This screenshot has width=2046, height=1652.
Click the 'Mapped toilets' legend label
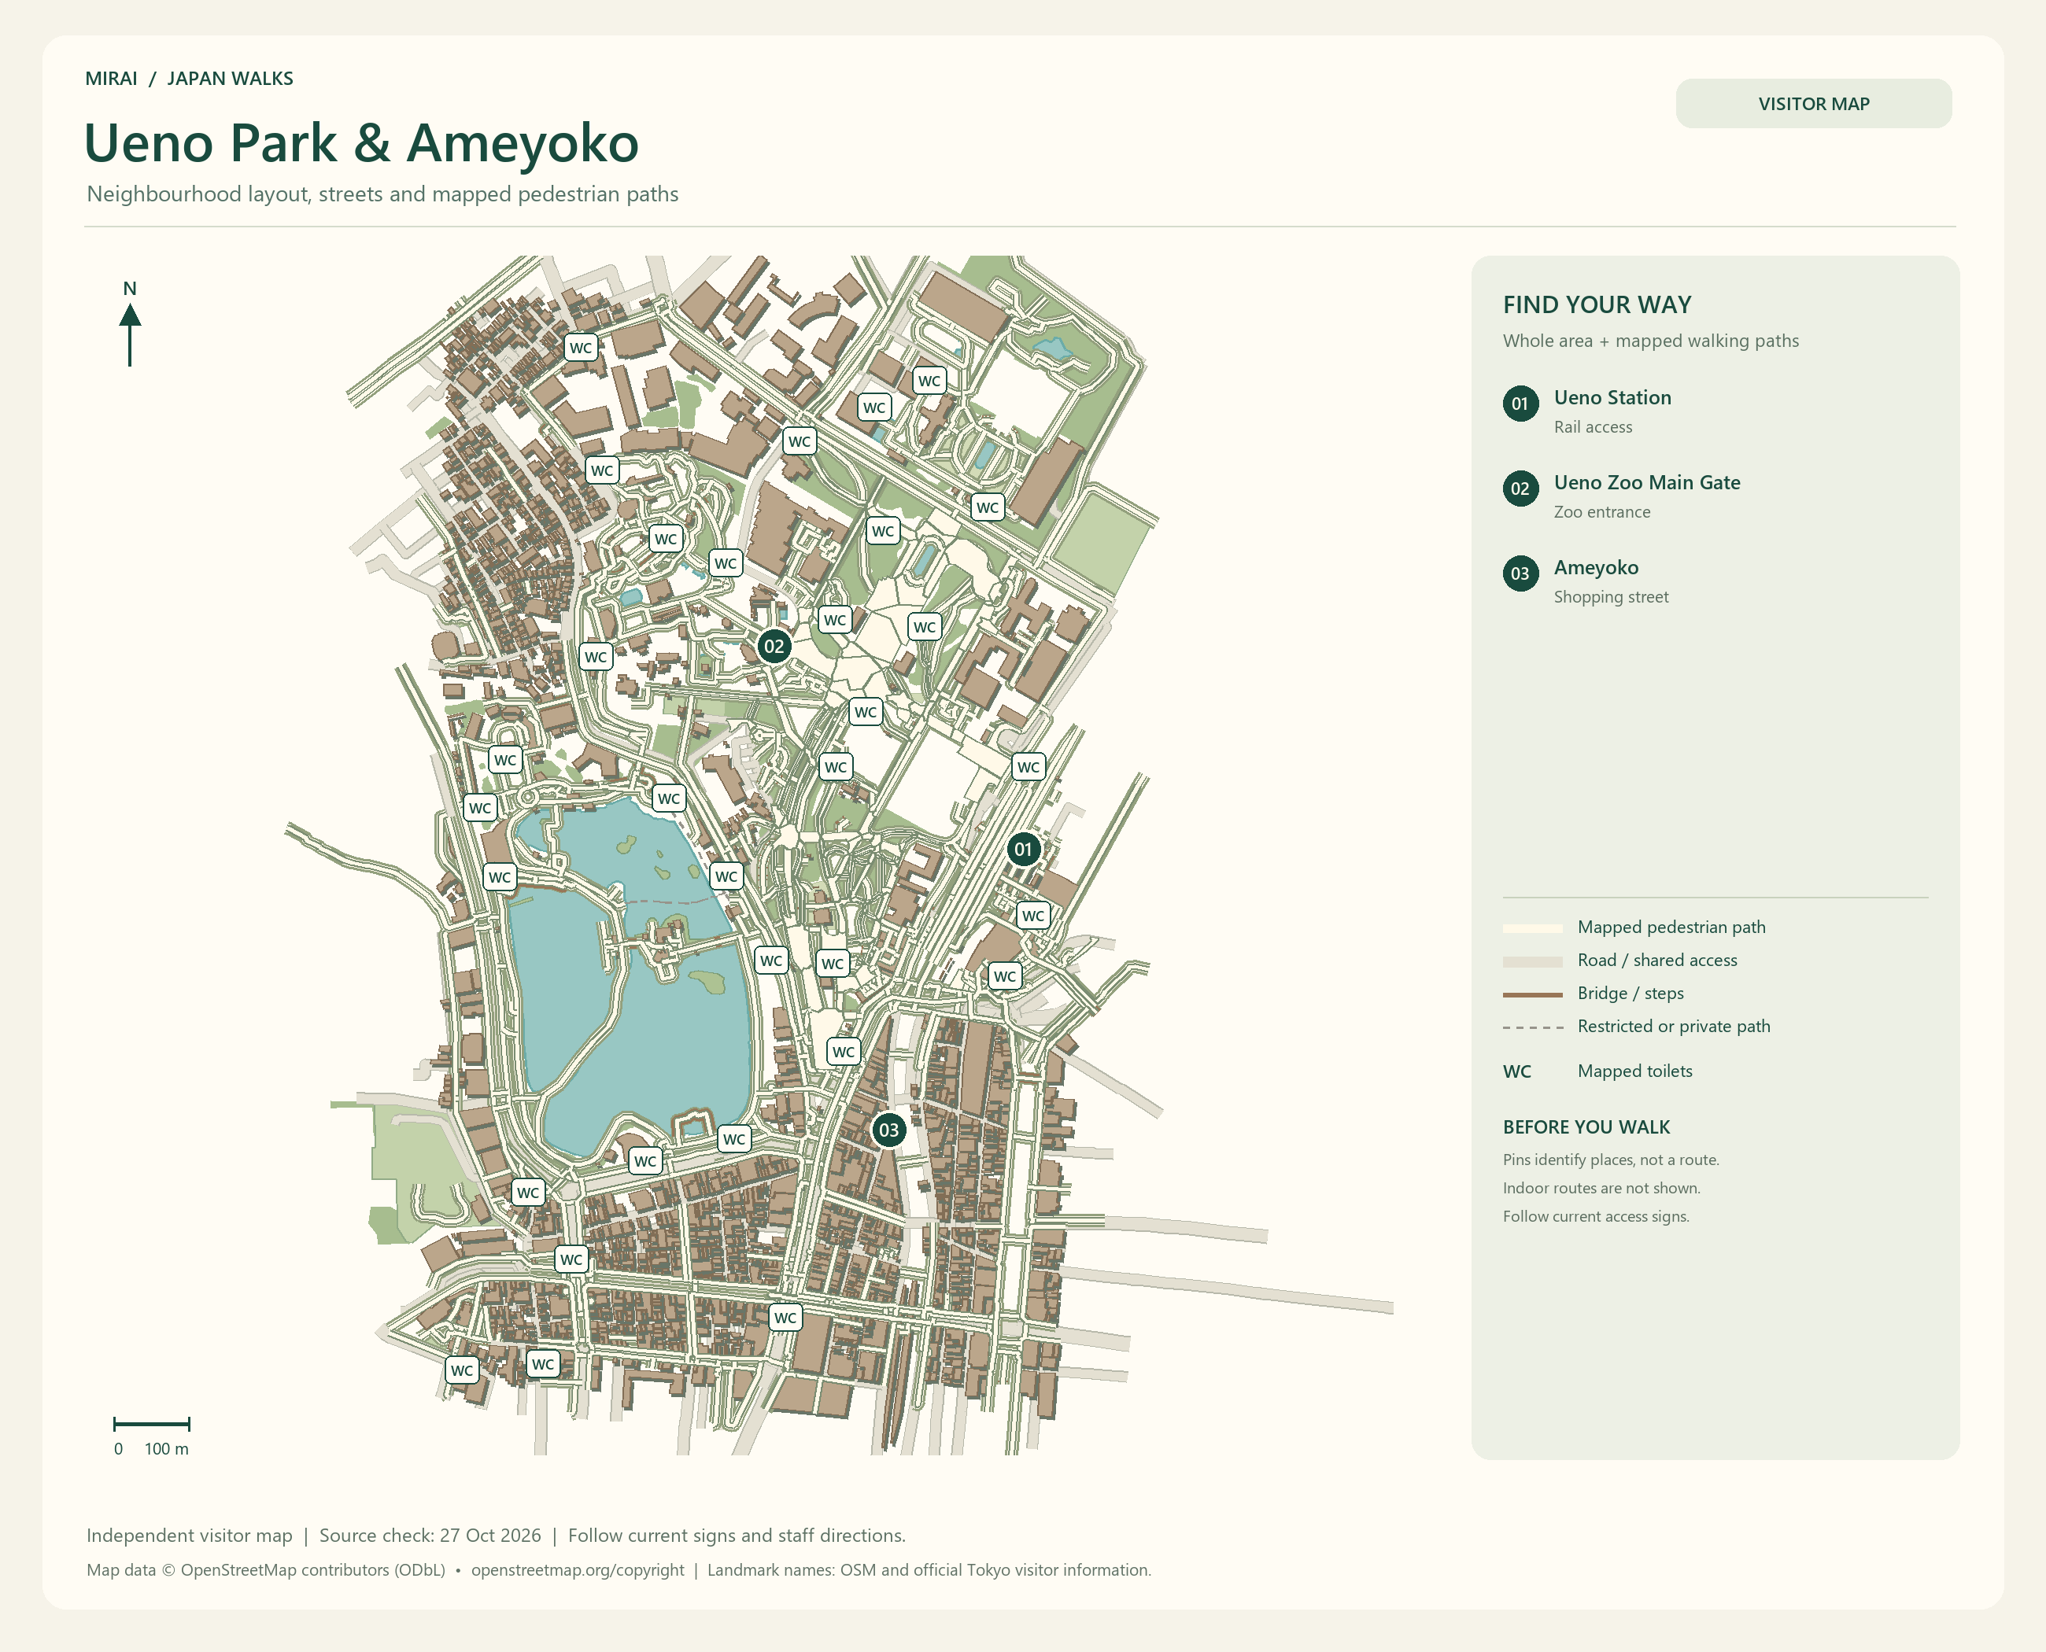click(1634, 1071)
